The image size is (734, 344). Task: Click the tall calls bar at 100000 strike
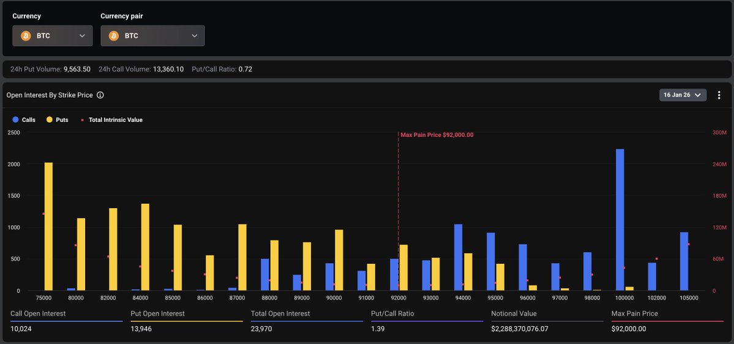[620, 219]
